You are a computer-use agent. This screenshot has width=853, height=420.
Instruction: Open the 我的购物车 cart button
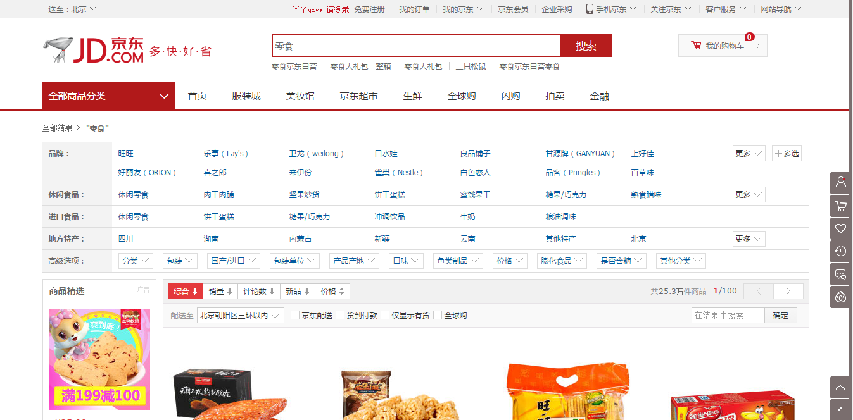723,46
